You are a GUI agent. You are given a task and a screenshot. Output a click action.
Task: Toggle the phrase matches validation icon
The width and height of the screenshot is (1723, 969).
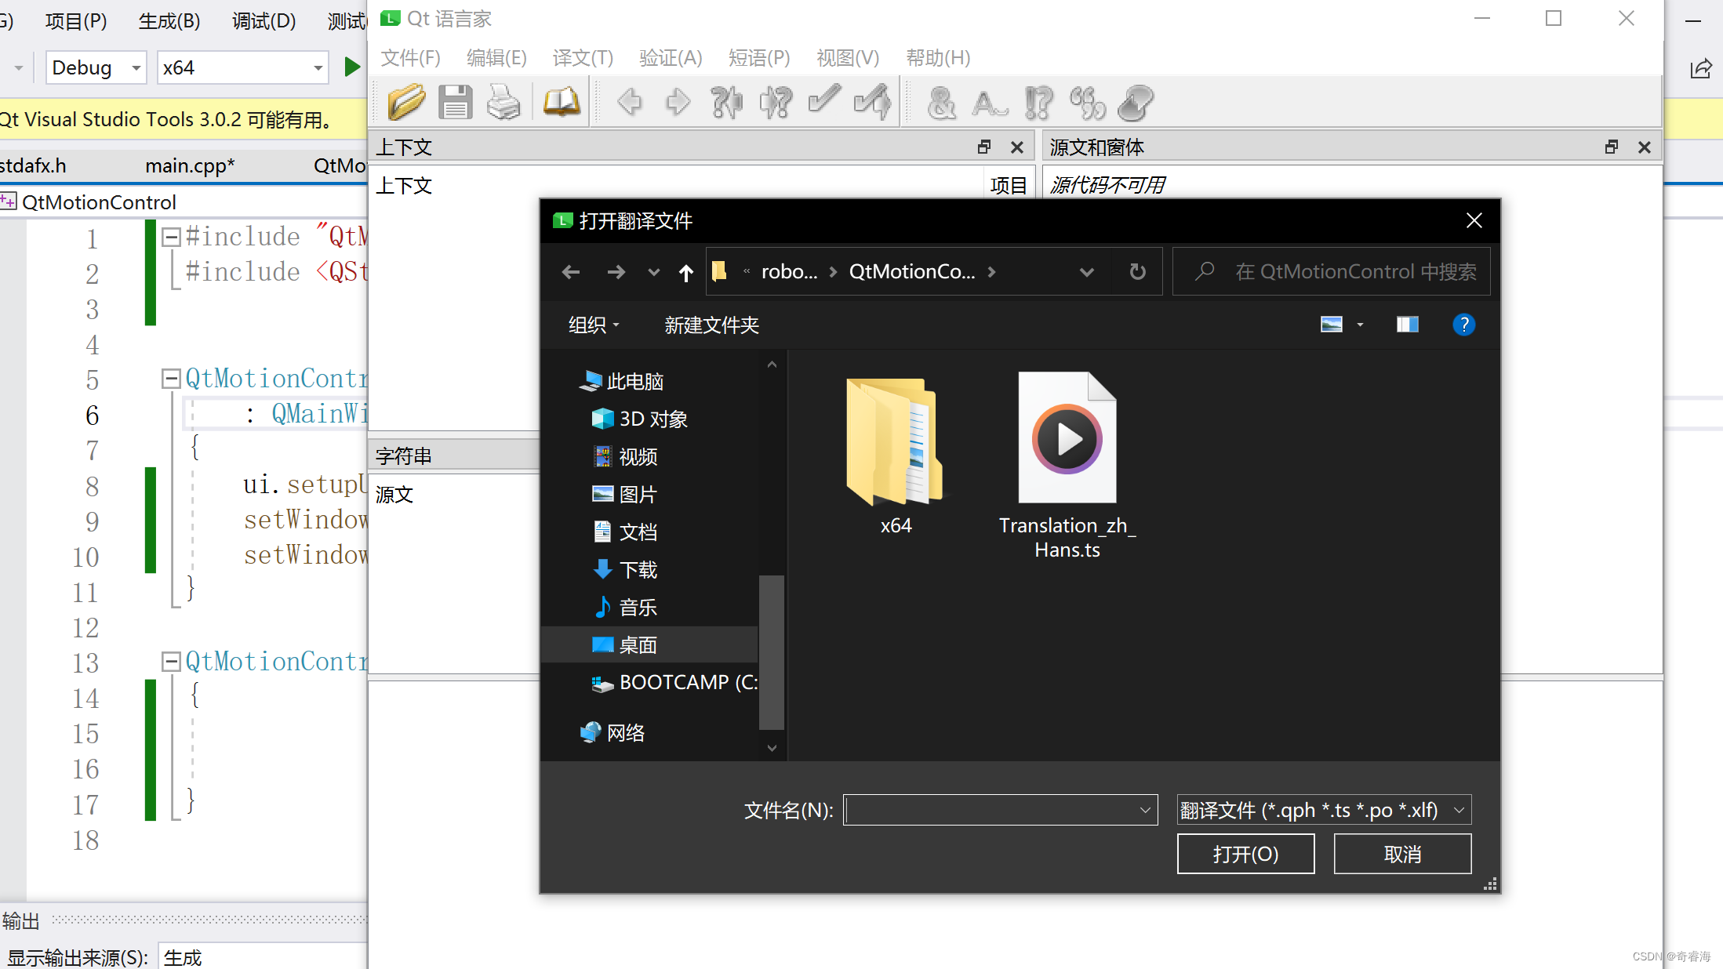[x=1038, y=102]
